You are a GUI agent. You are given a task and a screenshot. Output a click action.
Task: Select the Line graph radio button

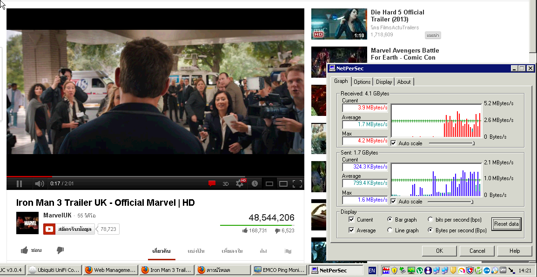[390, 230]
